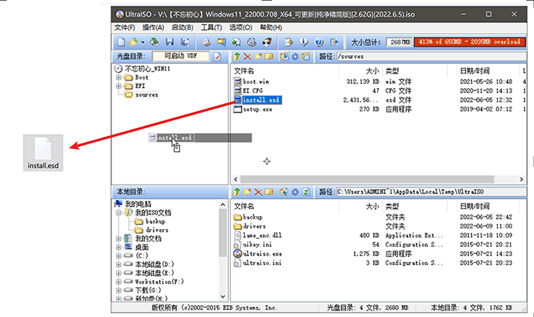Select the highlighted install.esd file row
Screen dimensions: 534x317
tap(261, 100)
